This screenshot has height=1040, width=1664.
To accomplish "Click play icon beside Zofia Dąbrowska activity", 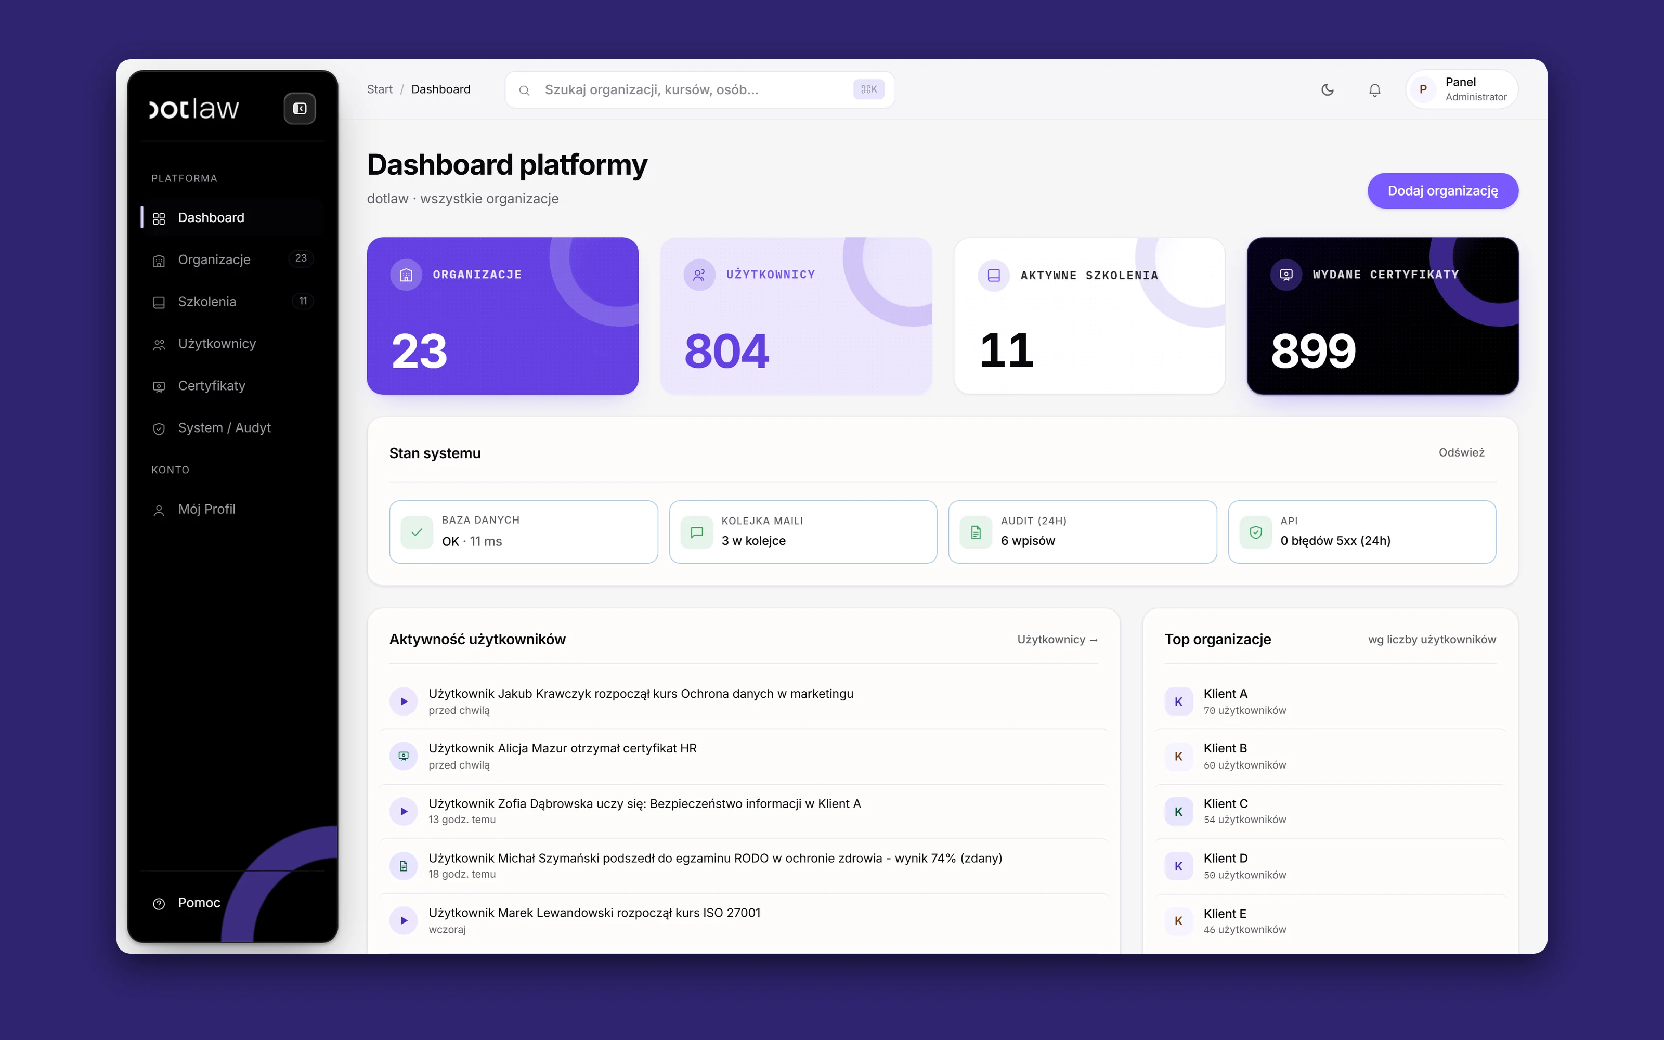I will pyautogui.click(x=404, y=812).
